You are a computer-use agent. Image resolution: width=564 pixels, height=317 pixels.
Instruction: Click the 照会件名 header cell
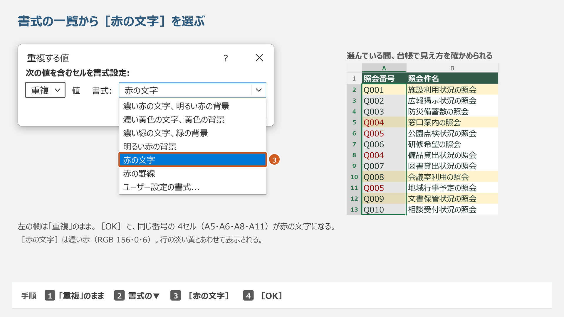[x=452, y=78]
